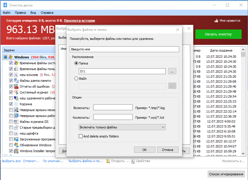Click the Файлы дампа памяти icon
Viewport: 248px width, 180px height.
click(16, 81)
